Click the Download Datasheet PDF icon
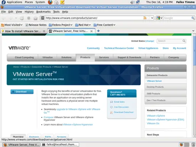Viewport: 196px width, 147px height. click(112, 112)
